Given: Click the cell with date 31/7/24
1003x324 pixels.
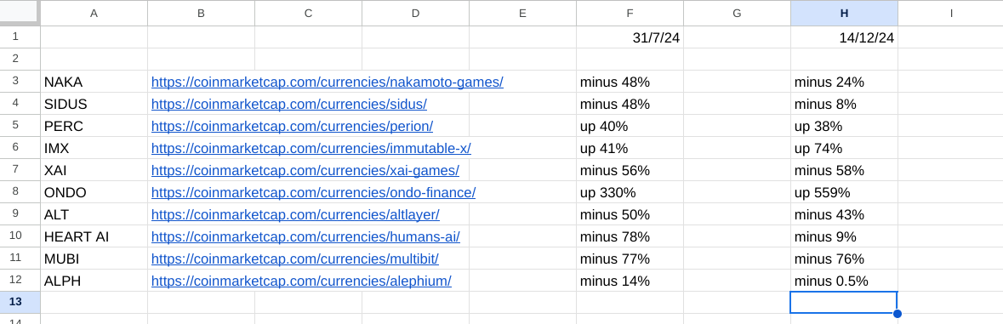Looking at the screenshot, I should click(x=630, y=37).
